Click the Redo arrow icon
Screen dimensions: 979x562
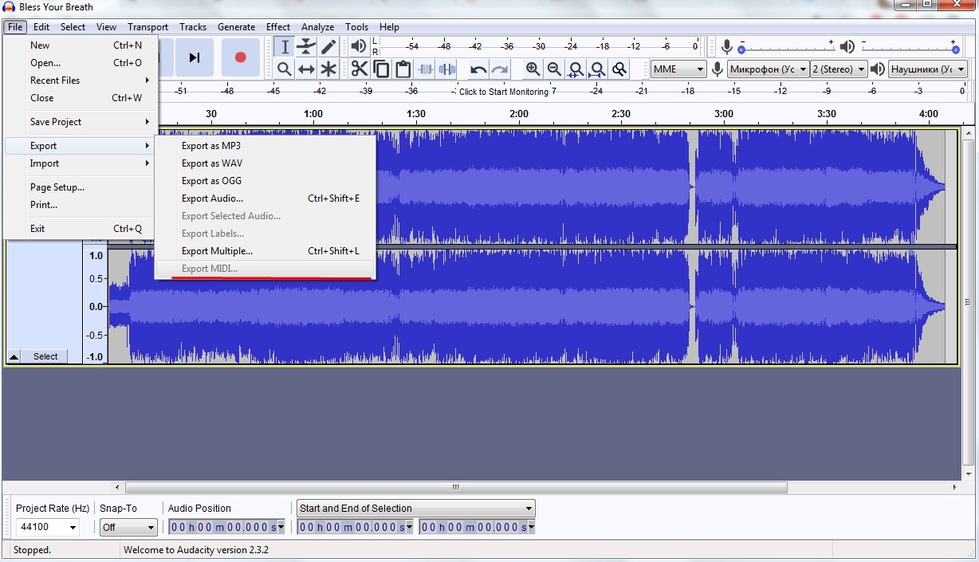tap(500, 69)
